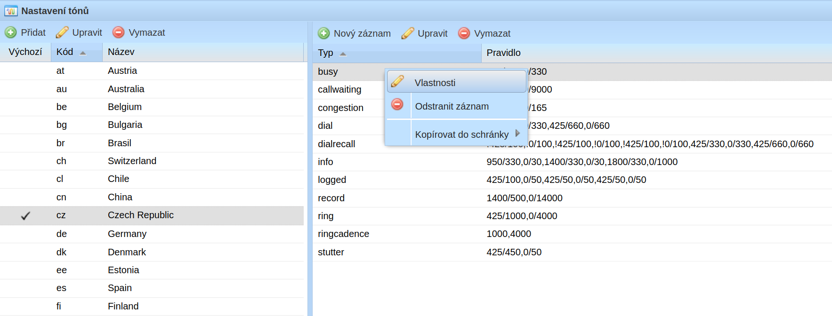Select the Estonia row

pyautogui.click(x=152, y=270)
